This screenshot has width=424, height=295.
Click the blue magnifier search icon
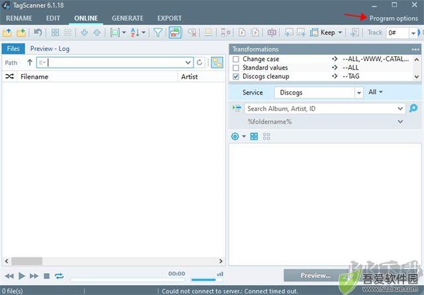click(x=413, y=108)
